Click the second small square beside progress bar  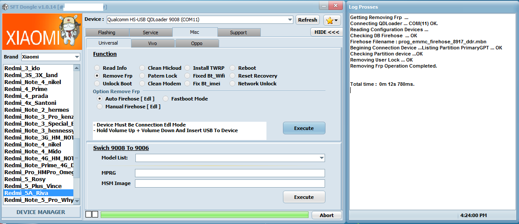95,215
